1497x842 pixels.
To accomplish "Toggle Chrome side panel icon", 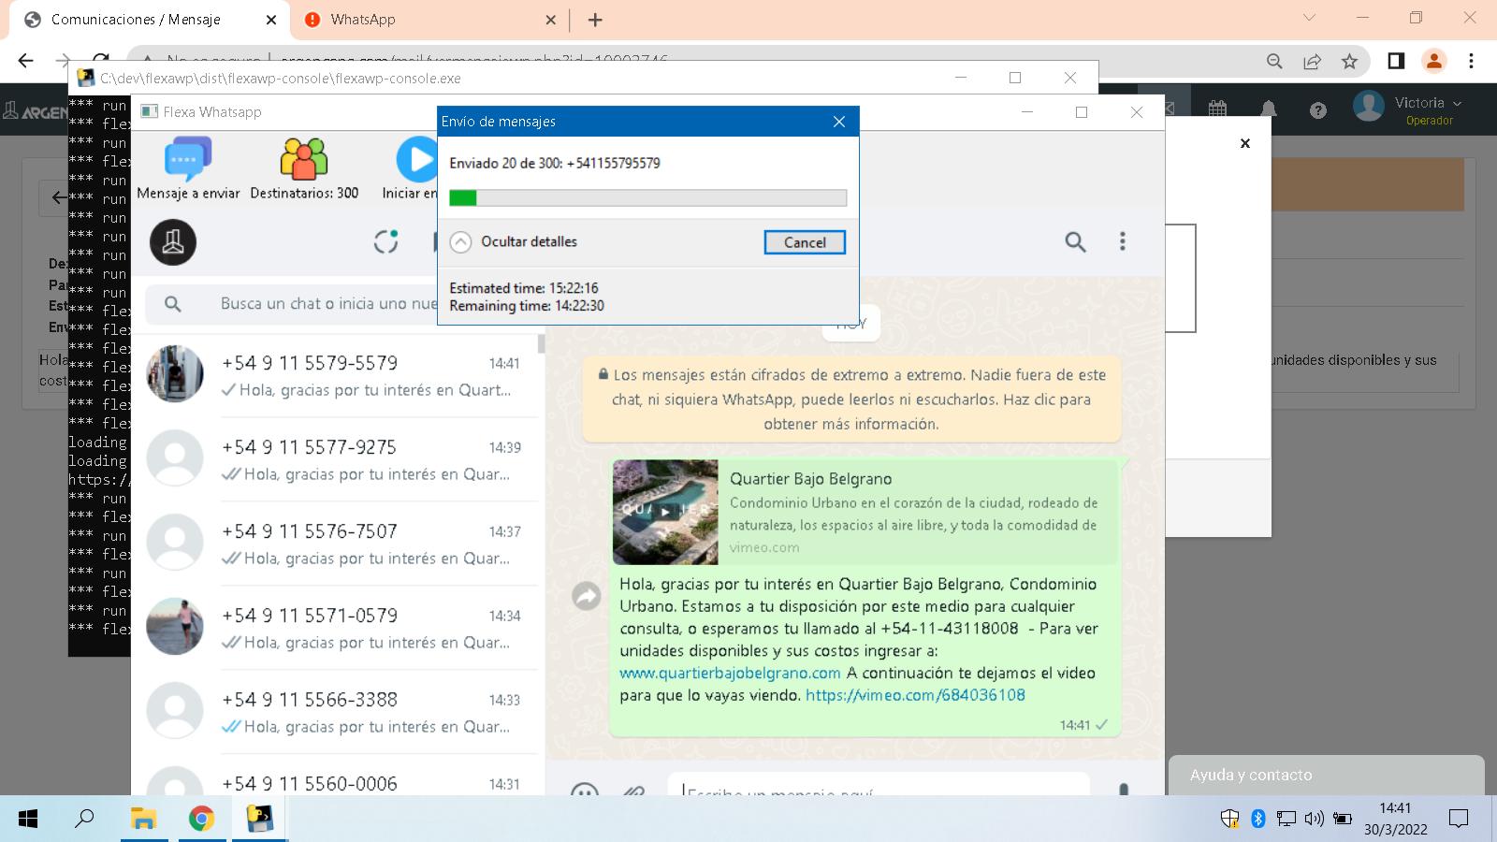I will pyautogui.click(x=1396, y=61).
